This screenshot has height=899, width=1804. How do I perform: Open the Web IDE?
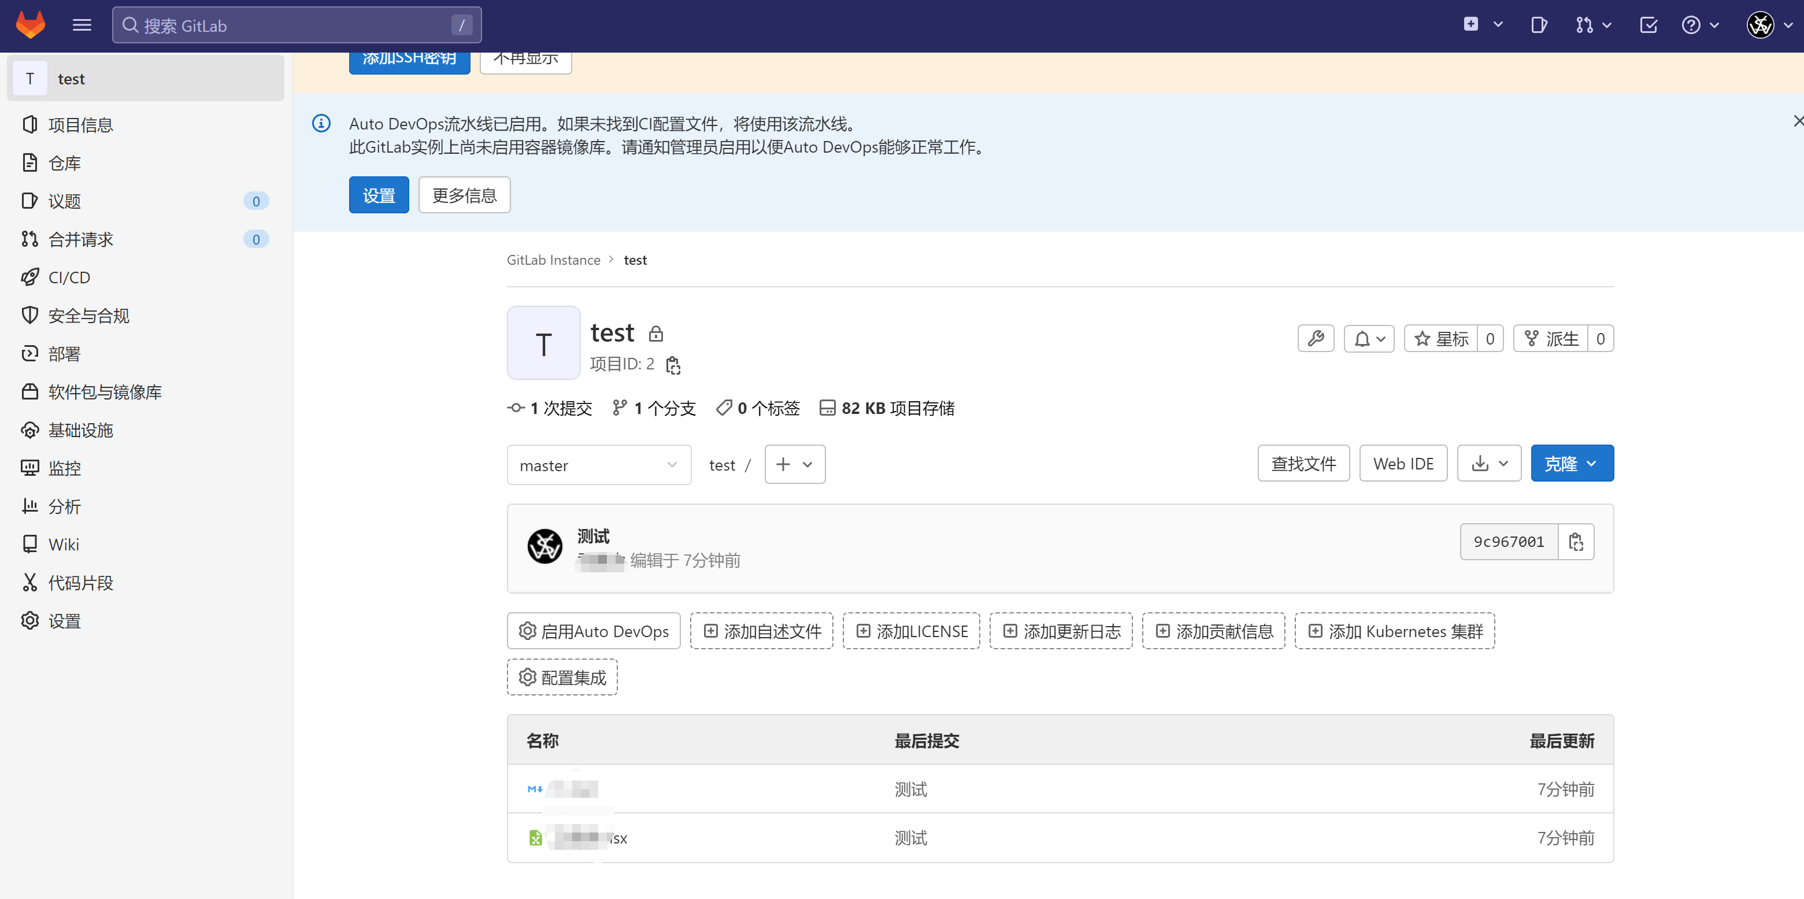click(x=1403, y=463)
